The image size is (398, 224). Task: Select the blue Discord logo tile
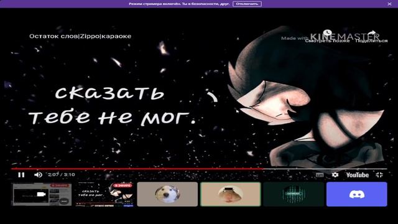coord(356,194)
